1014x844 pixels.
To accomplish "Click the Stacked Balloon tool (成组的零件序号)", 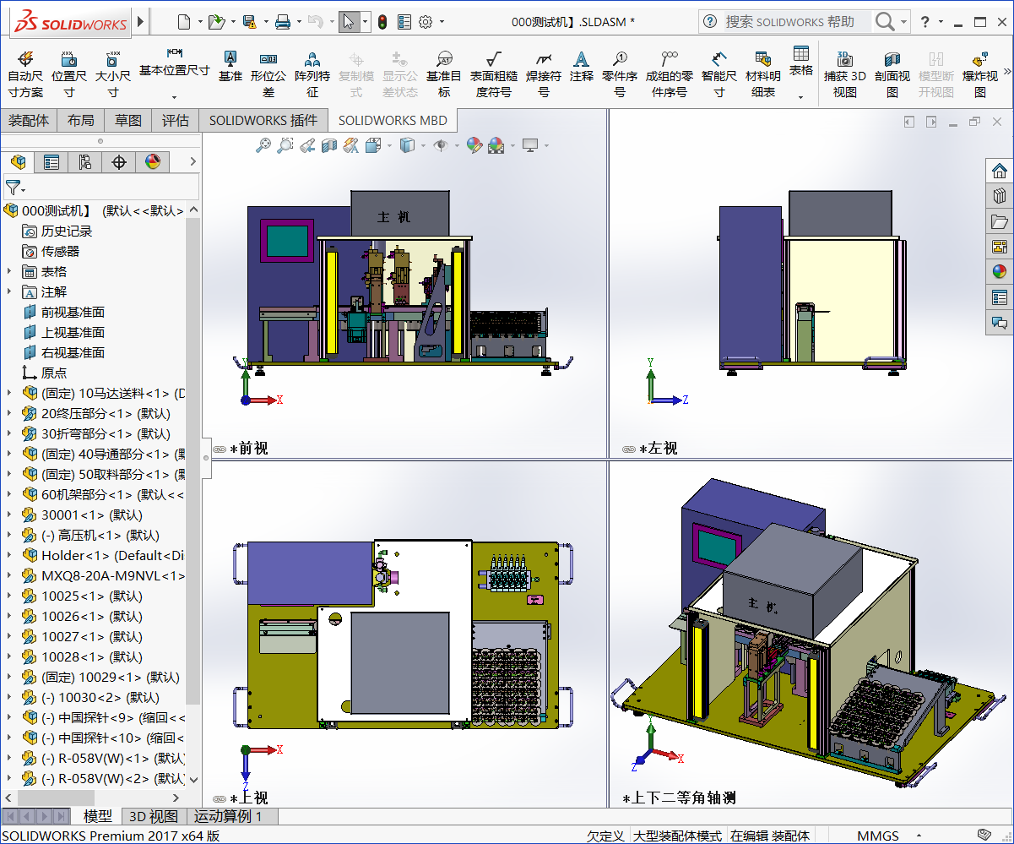I will coord(670,74).
